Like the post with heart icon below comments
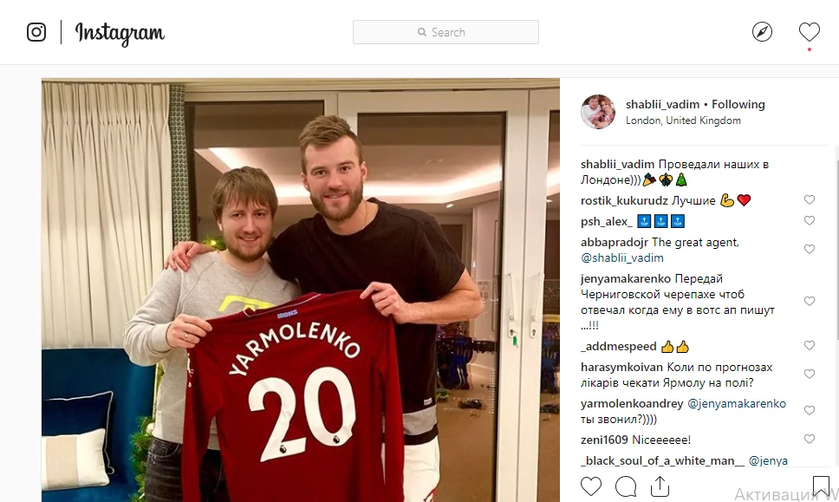 pos(591,486)
